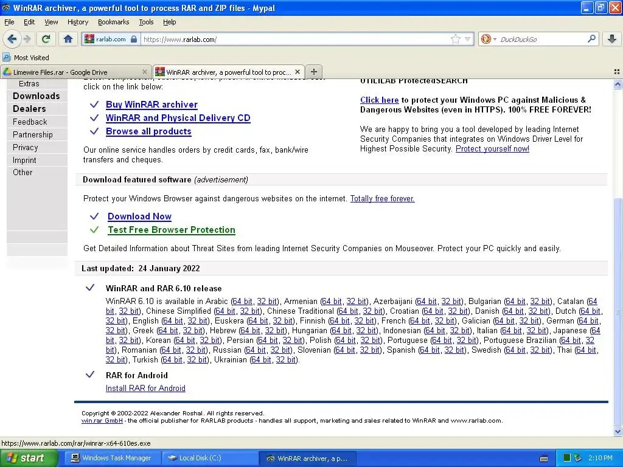Open the DuckDuckGo search engine selector
This screenshot has height=467, width=623.
[489, 39]
